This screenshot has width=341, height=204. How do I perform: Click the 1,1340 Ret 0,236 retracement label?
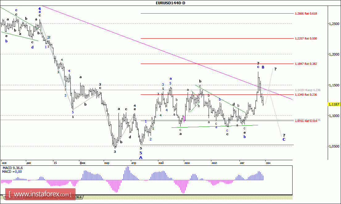click(x=306, y=95)
